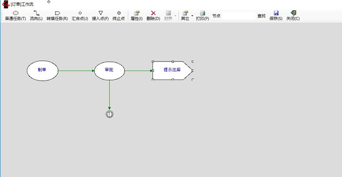Choose the 终止点 end point tool
Viewport: 342px width, 177px height.
[119, 16]
